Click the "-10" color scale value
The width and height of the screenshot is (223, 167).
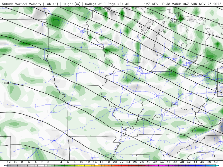[x=14, y=162]
